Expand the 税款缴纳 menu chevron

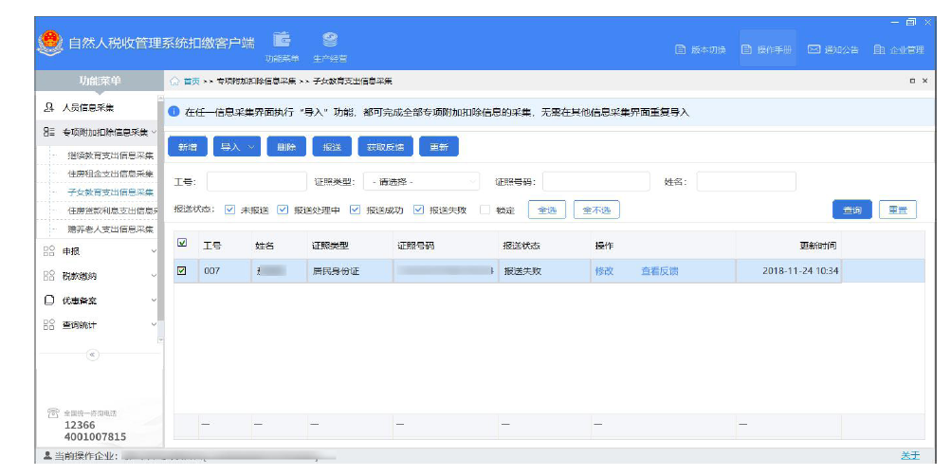point(154,276)
